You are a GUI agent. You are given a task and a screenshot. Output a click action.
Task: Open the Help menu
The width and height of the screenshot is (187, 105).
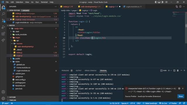click(x=51, y=2)
